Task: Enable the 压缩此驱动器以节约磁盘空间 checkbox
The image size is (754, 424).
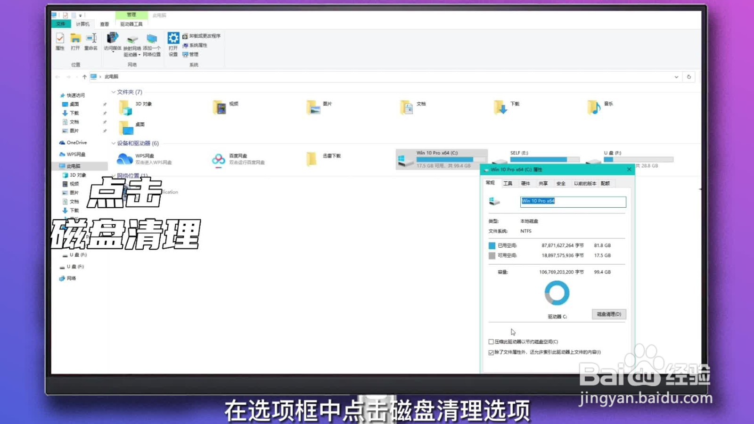Action: [491, 341]
